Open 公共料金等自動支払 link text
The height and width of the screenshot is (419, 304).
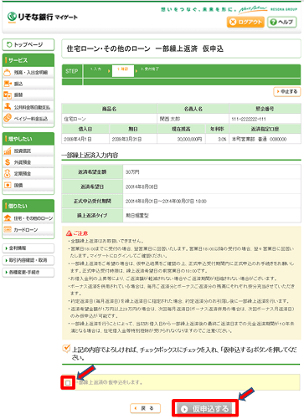32,107
